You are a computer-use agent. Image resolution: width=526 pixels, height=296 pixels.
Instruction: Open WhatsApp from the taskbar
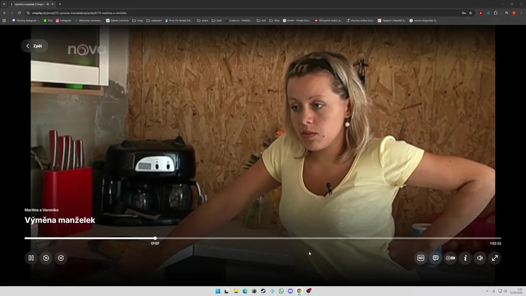pos(281,291)
